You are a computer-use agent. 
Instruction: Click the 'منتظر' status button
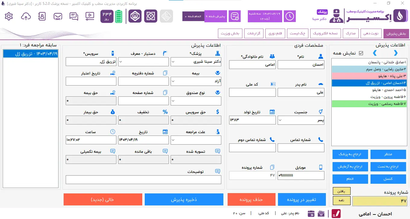[x=388, y=154]
